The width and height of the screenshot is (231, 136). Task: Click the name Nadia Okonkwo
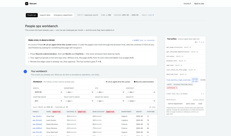[x=52, y=124]
